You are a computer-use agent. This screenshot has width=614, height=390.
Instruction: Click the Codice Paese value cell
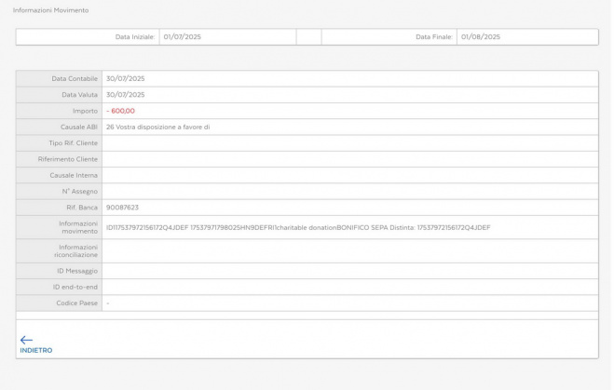(349, 303)
